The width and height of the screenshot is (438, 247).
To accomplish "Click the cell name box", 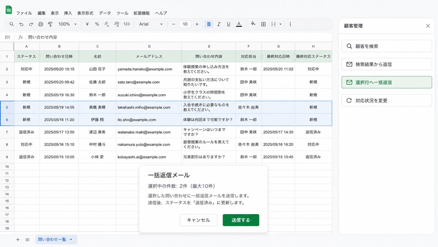I will (x=8, y=37).
